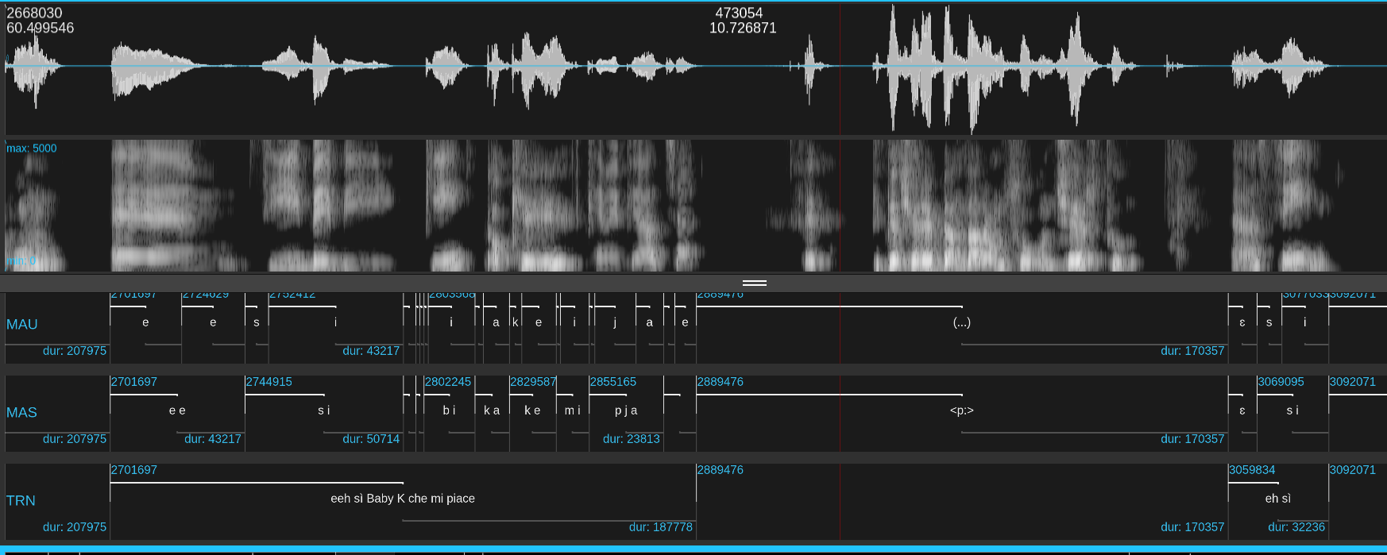Click the bottom blue timeline scrollbar
Viewport: 1387px width, 555px height.
pyautogui.click(x=693, y=549)
